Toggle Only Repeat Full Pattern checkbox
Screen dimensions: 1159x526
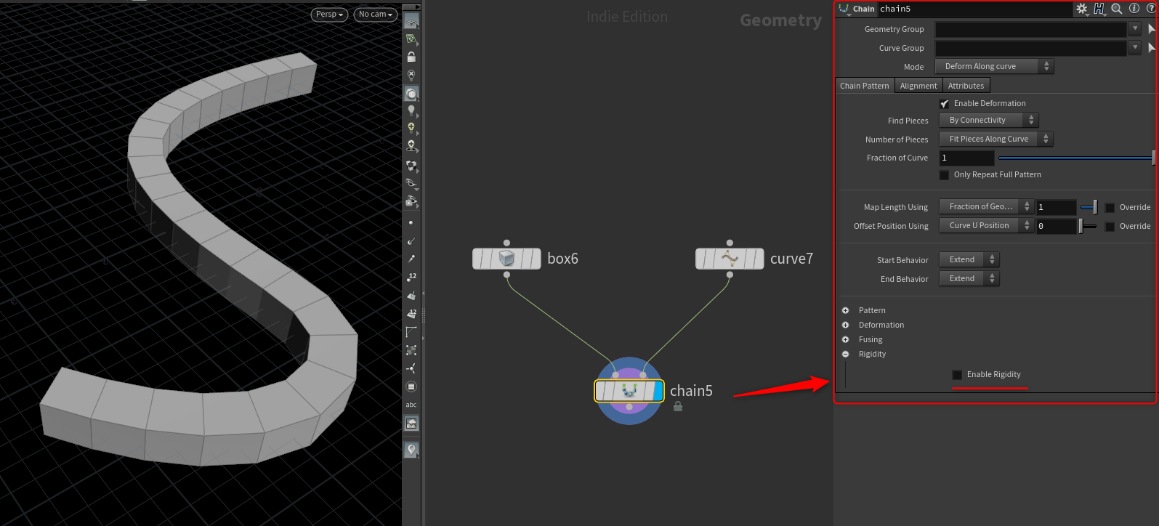(944, 175)
